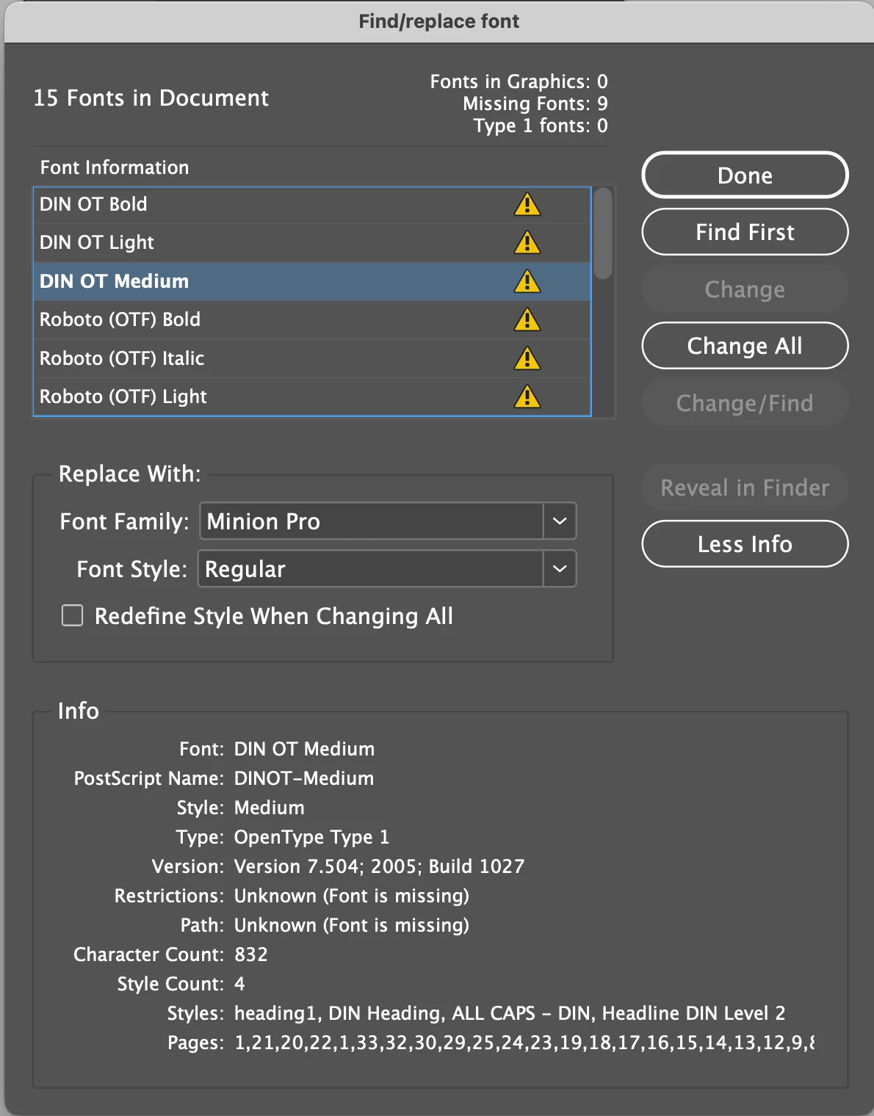Click the Change button

click(745, 289)
